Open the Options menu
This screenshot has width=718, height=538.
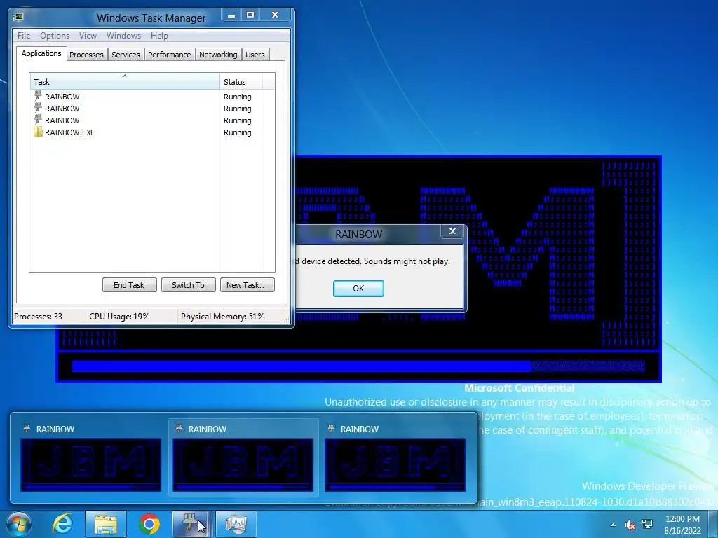click(55, 36)
